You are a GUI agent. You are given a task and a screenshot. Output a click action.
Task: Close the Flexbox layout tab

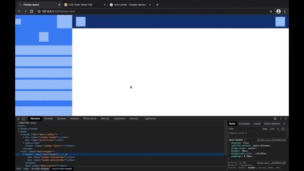point(59,5)
